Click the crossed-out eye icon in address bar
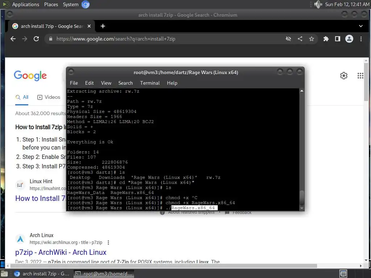 click(288, 39)
